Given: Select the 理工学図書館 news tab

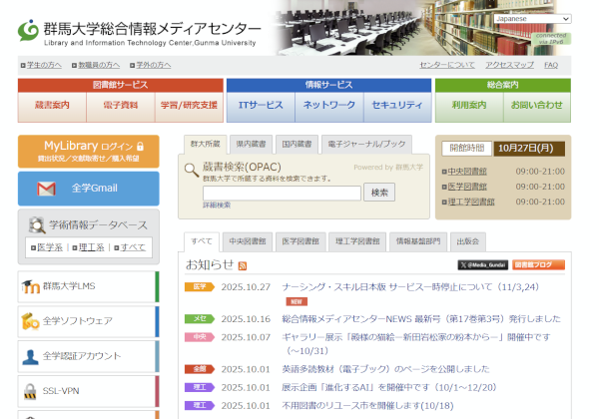Looking at the screenshot, I should [357, 241].
